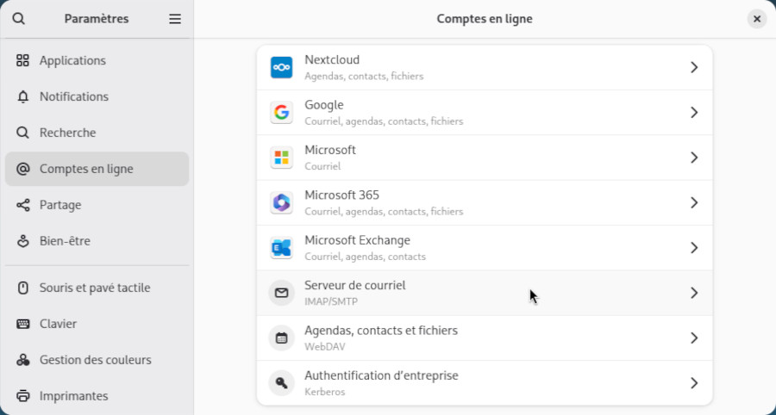The image size is (776, 415).
Task: Click the key icon for Kerberos row
Action: click(282, 383)
